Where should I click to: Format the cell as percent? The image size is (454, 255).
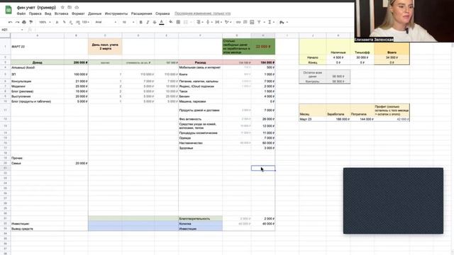tap(64, 22)
